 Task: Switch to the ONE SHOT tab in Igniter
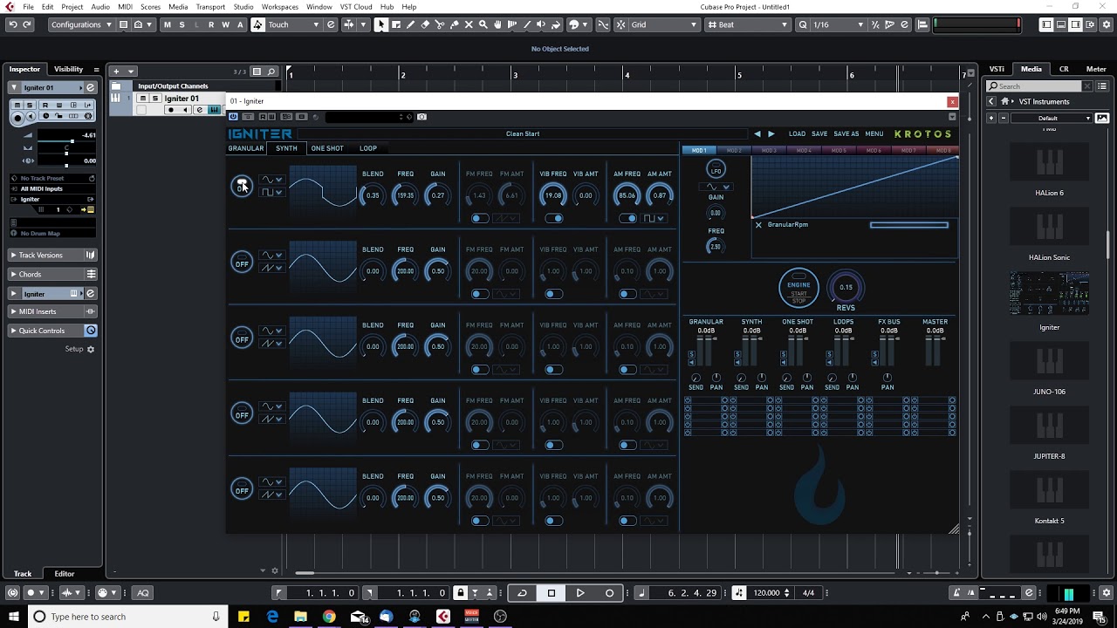click(x=327, y=148)
